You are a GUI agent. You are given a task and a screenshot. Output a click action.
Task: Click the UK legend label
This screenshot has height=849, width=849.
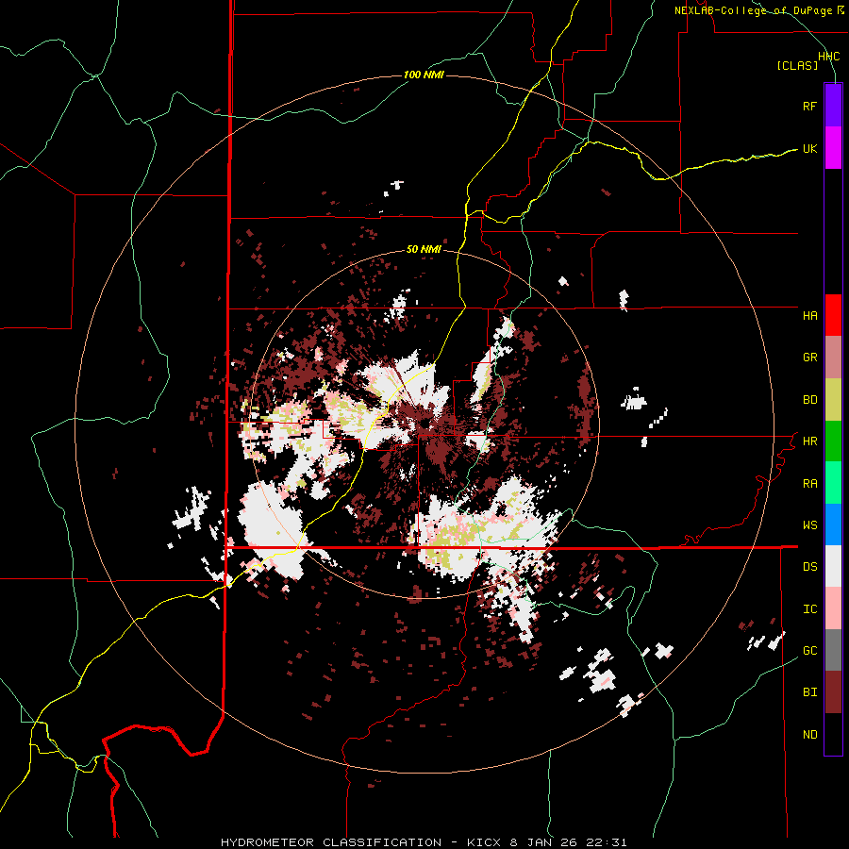[809, 148]
